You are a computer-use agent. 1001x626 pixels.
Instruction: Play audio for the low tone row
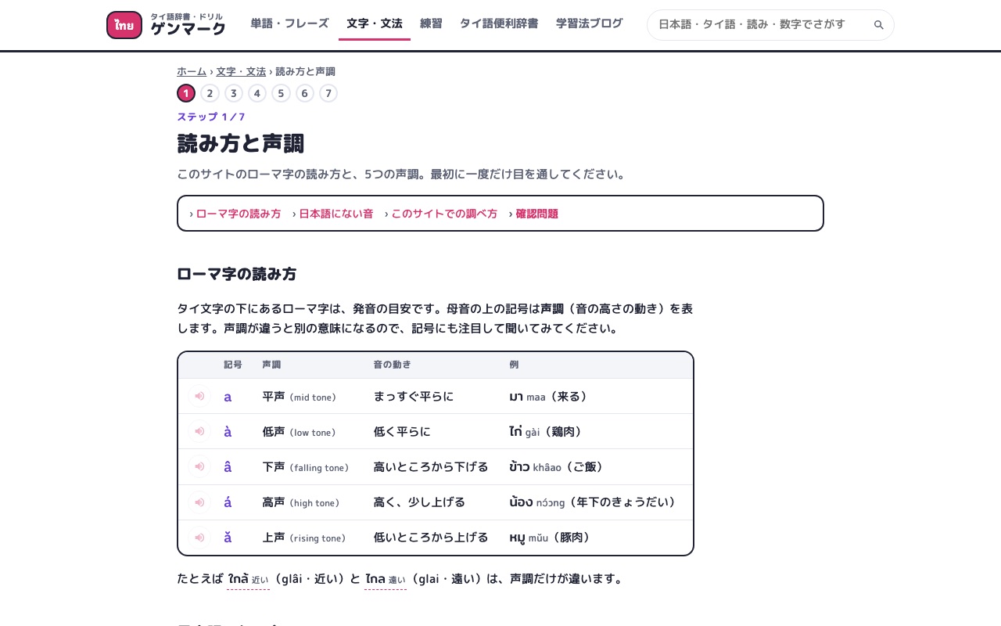[199, 431]
